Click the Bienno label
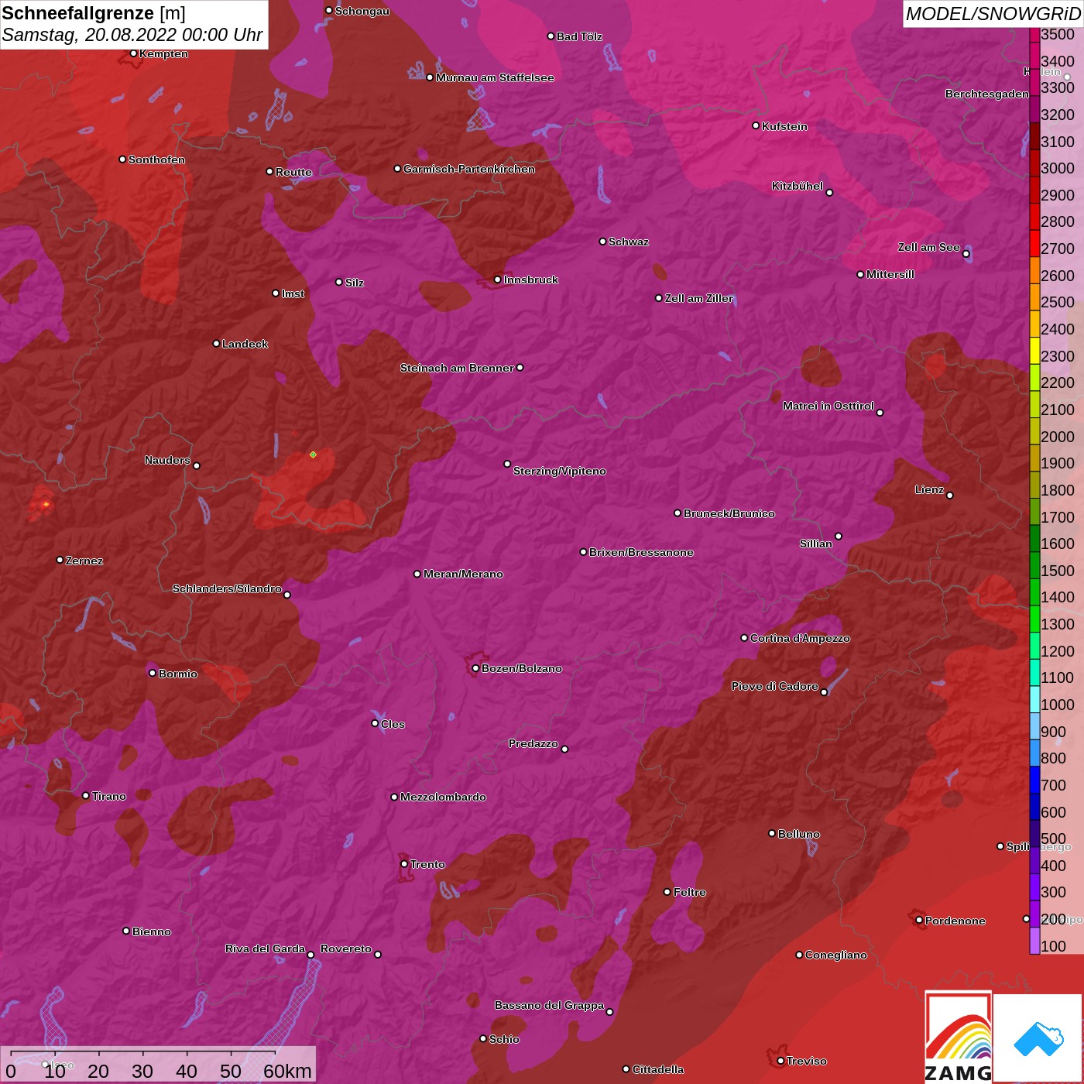Viewport: 1084px width, 1084px height. (x=152, y=931)
